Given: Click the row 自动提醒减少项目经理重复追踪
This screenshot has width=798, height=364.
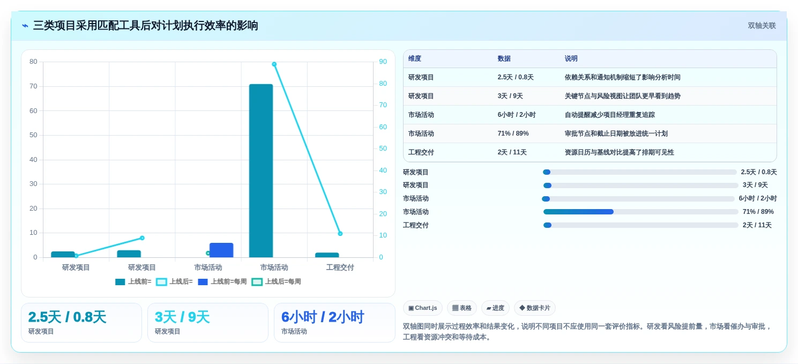Looking at the screenshot, I should click(590, 115).
